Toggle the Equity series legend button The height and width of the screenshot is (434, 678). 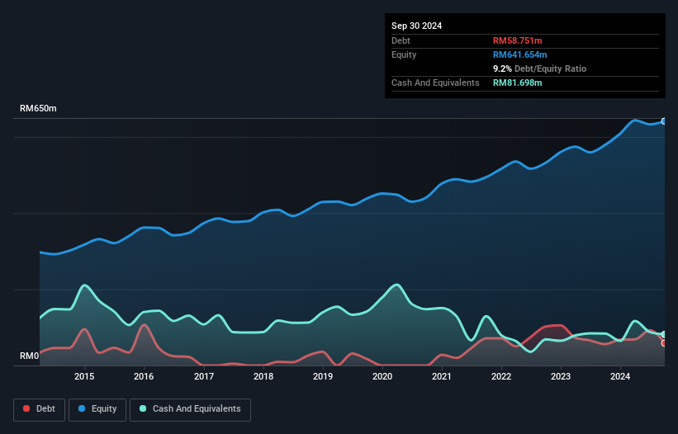97,409
